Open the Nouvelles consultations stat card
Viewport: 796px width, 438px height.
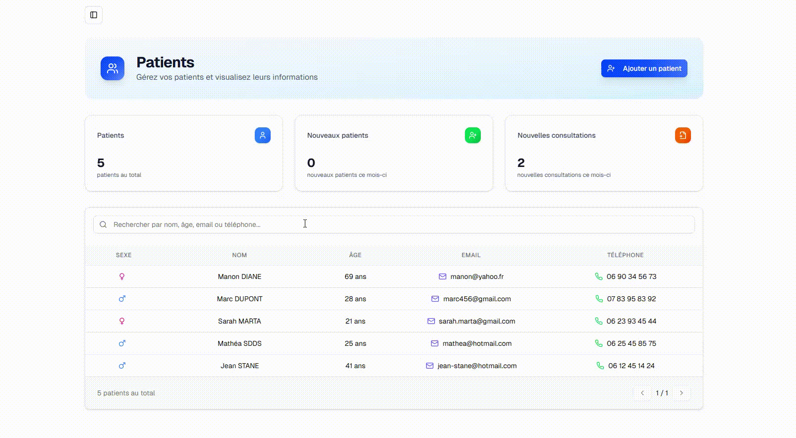[603, 154]
